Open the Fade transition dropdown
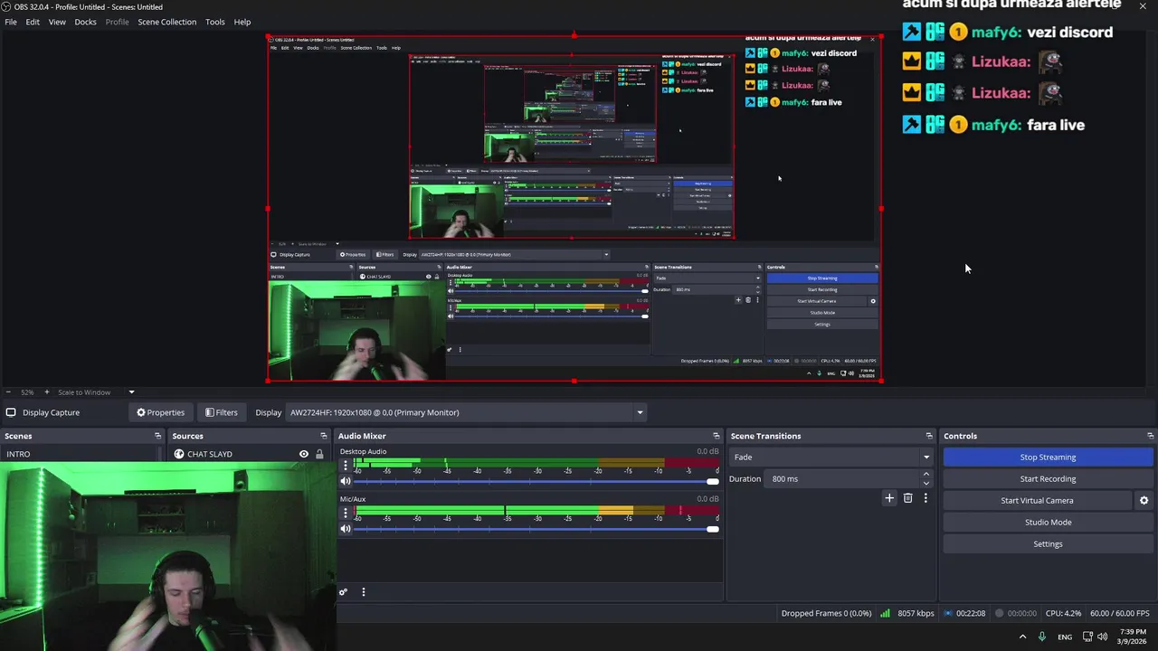This screenshot has height=651, width=1158. tap(831, 458)
